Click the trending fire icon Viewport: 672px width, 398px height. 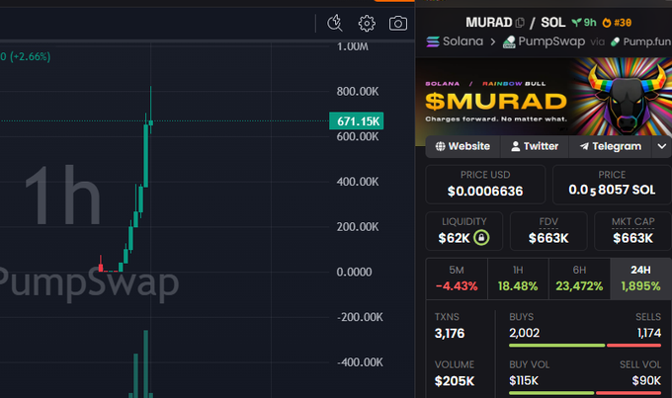tap(607, 23)
